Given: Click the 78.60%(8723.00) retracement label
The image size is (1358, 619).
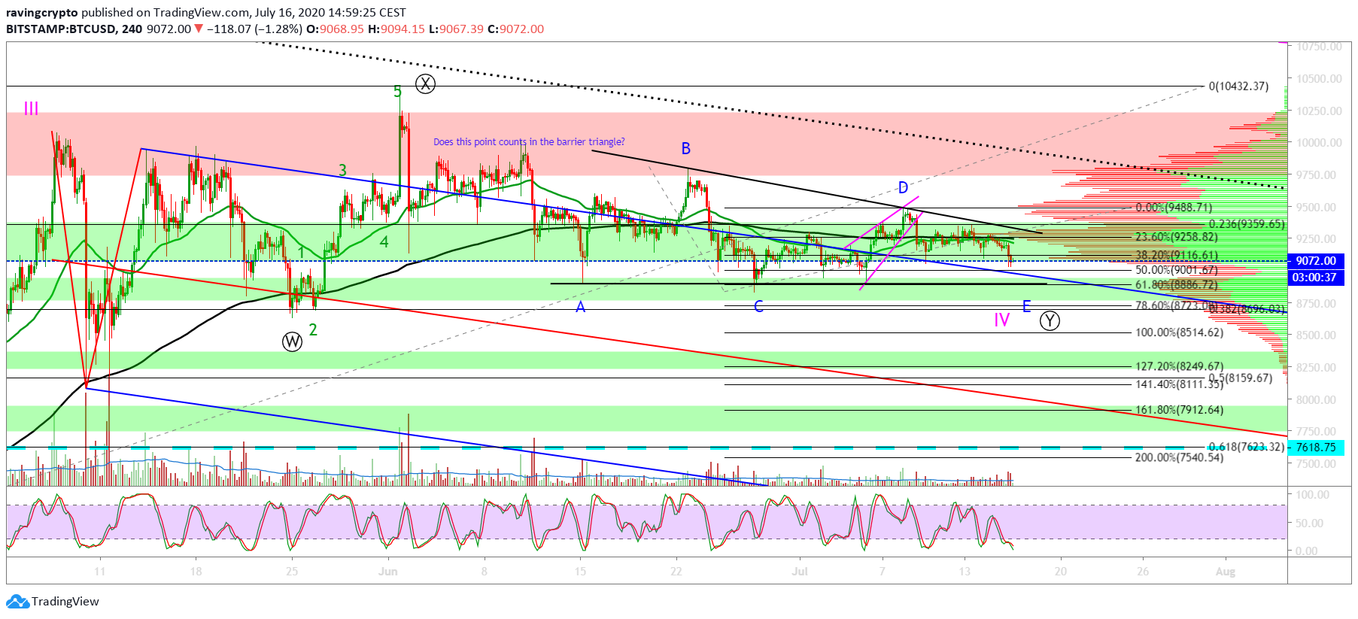Looking at the screenshot, I should click(1177, 305).
